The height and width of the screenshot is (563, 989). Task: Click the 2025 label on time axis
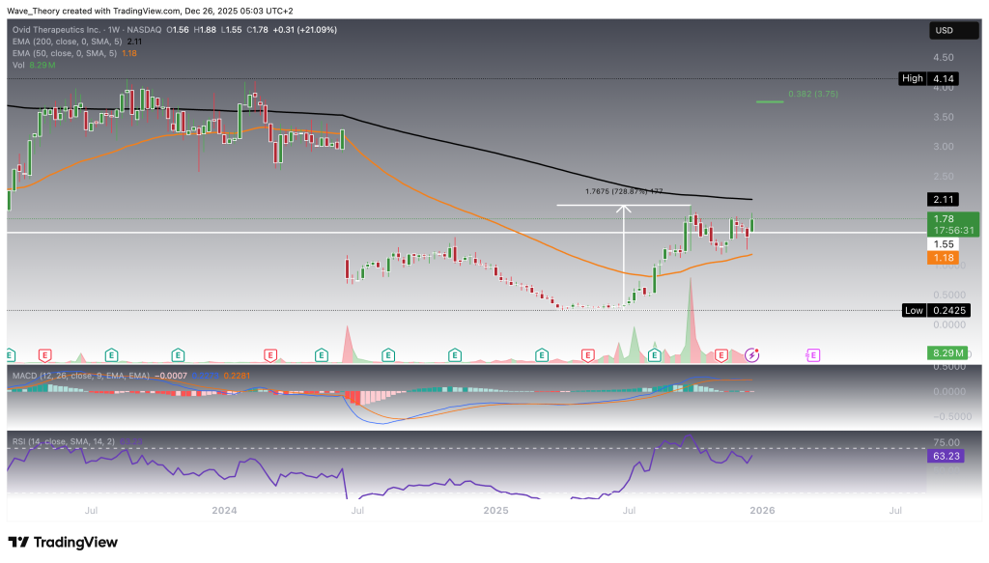point(495,509)
